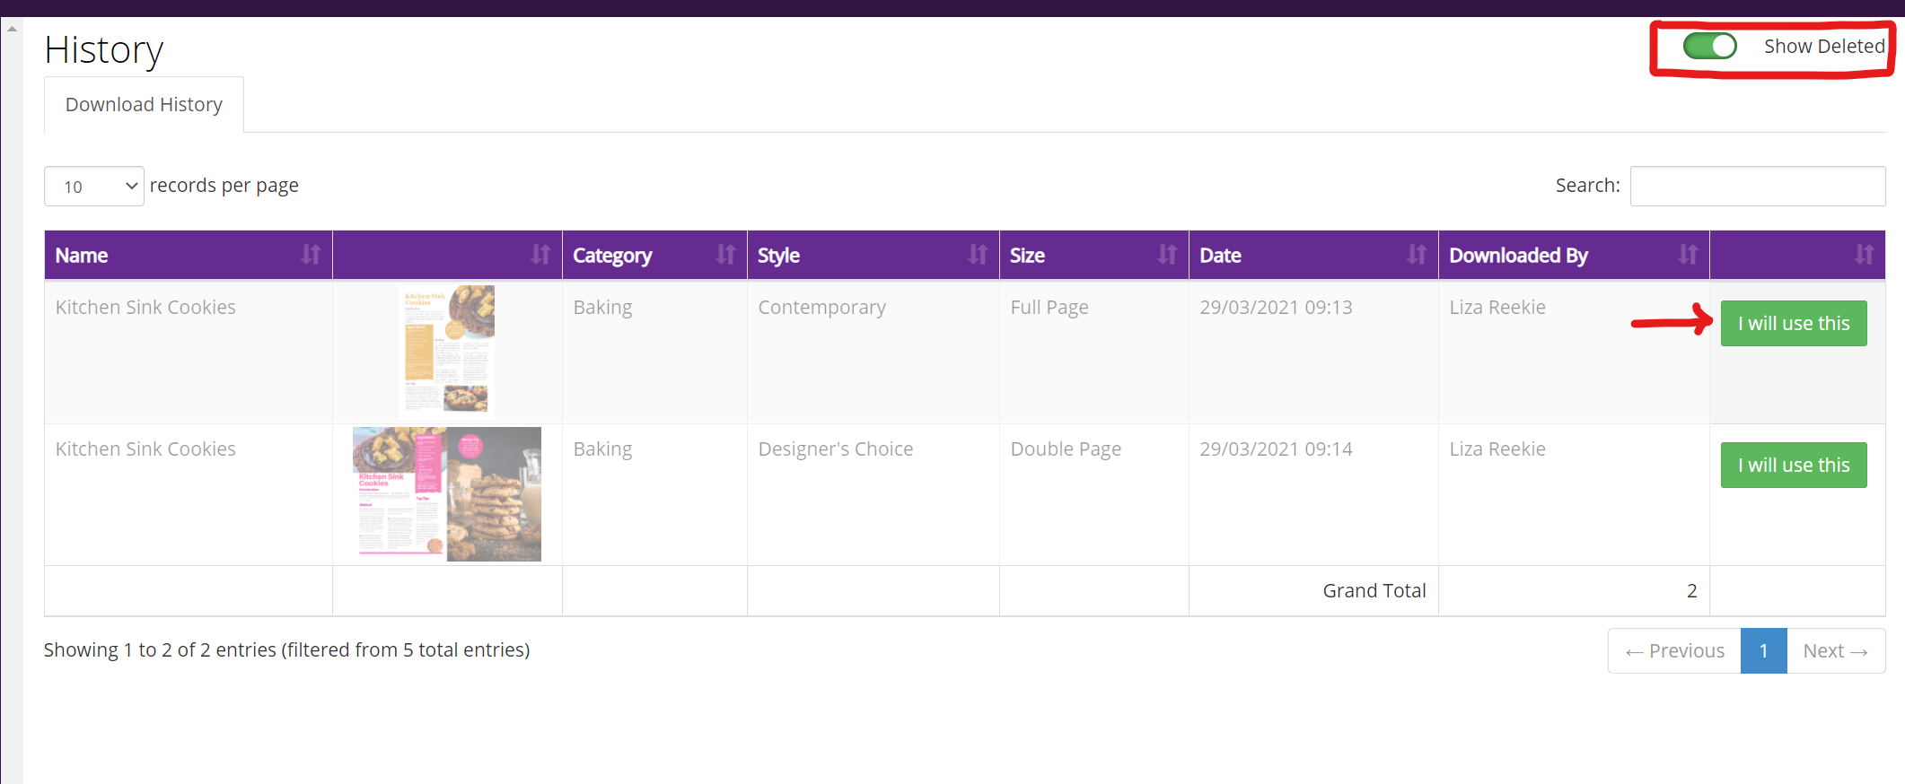Click the sort icon in last column
This screenshot has height=784, width=1905.
coord(1865,255)
